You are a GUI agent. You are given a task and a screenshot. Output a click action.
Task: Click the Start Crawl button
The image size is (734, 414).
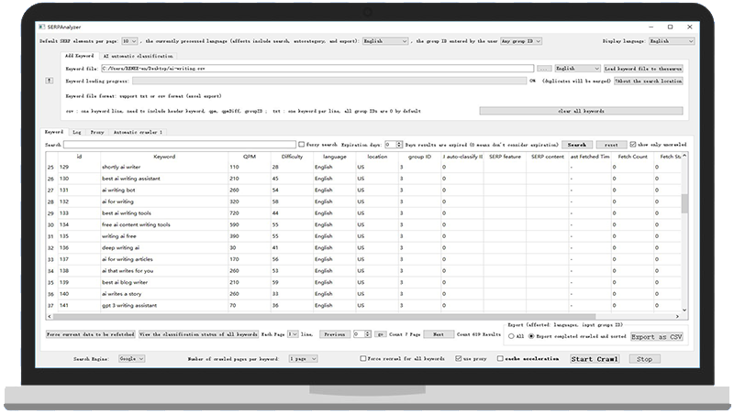click(595, 359)
